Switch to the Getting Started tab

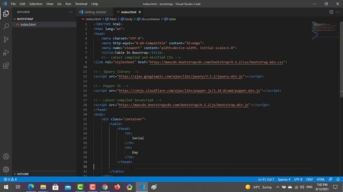coord(95,12)
